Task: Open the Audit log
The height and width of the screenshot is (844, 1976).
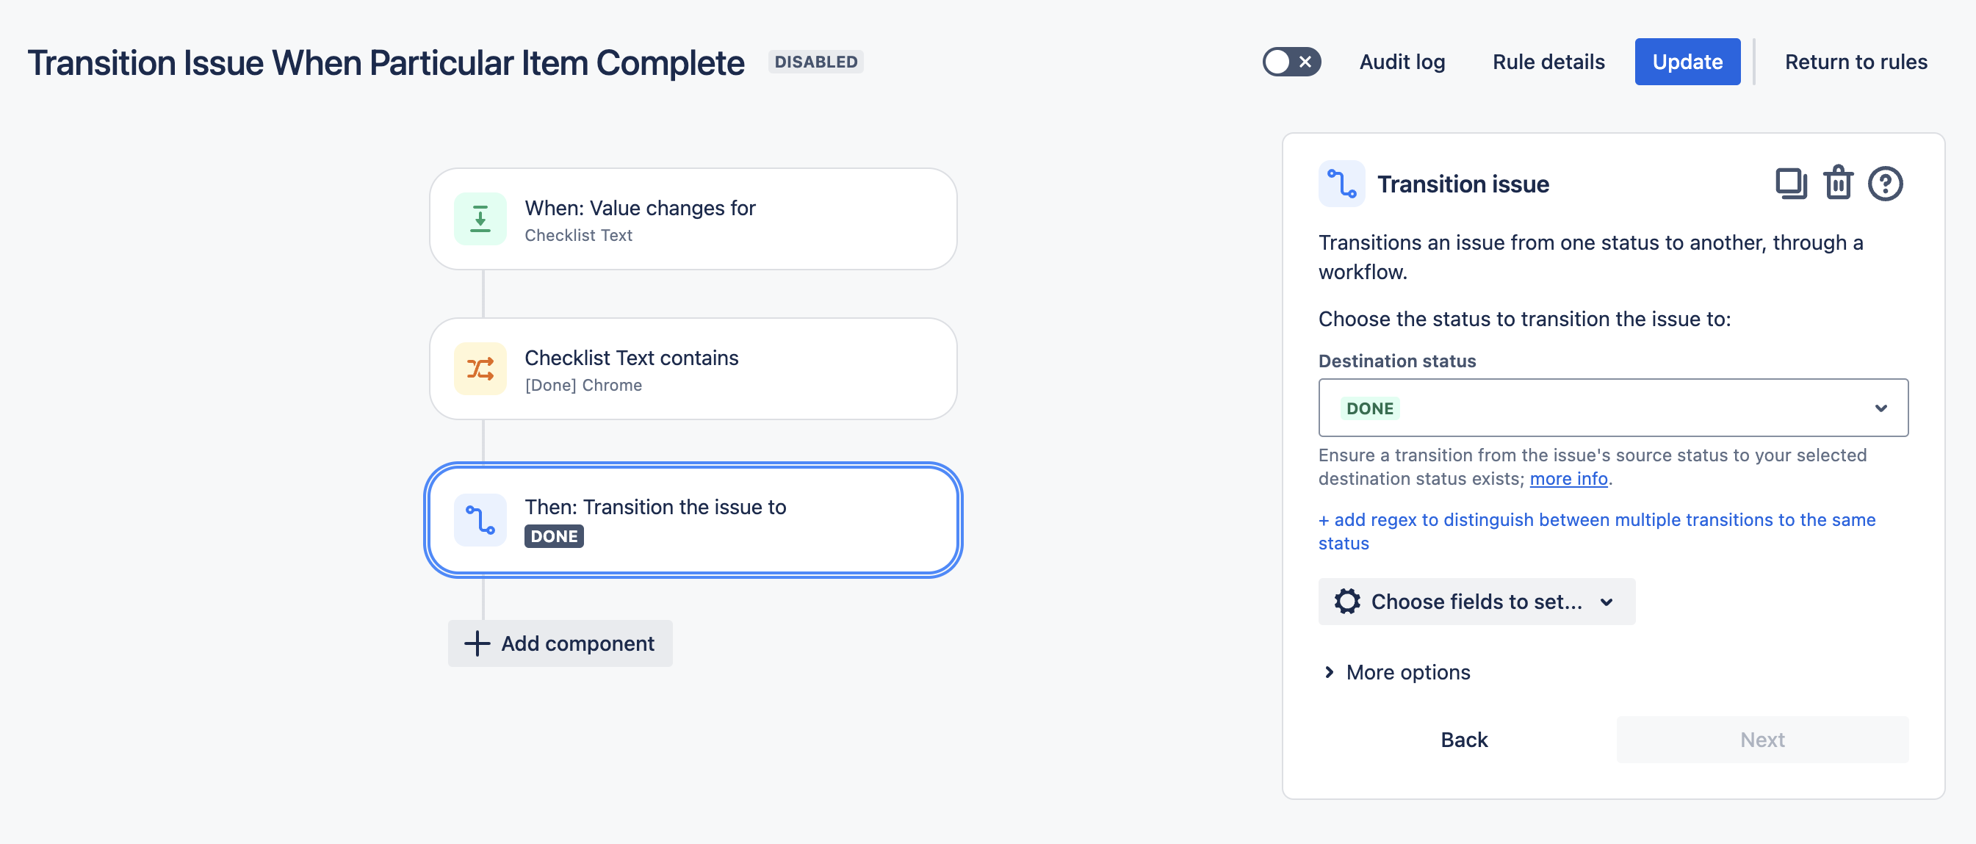Action: point(1402,62)
